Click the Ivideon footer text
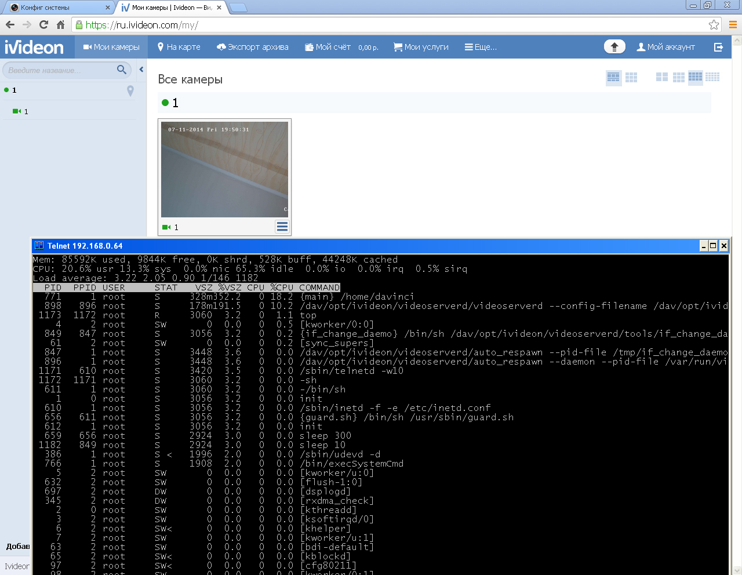Viewport: 742px width, 575px height. [x=17, y=566]
